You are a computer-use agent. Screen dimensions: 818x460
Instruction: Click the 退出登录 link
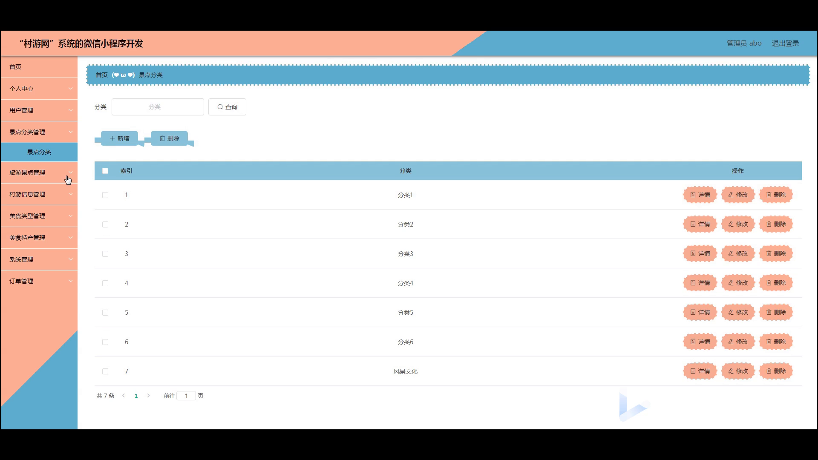pos(785,43)
